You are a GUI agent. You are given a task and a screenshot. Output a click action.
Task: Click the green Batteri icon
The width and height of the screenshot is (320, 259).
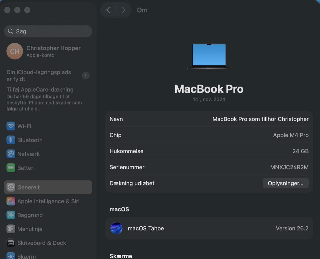(11, 168)
